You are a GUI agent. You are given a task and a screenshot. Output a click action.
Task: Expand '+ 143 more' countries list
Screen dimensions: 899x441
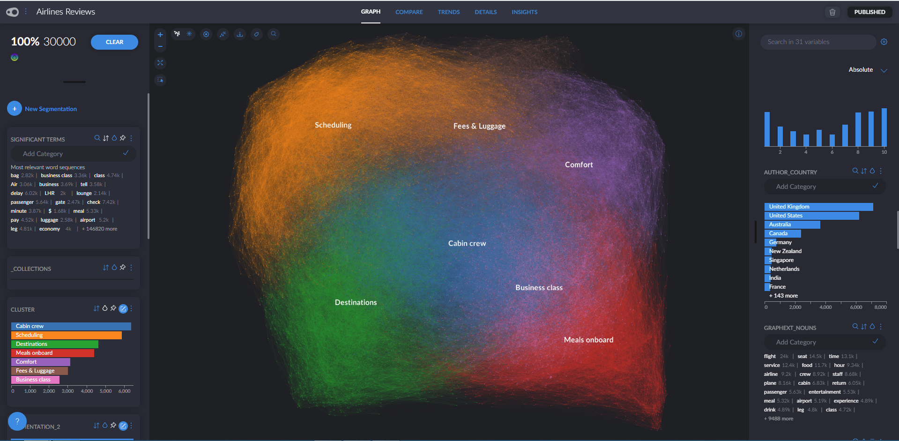tap(783, 296)
